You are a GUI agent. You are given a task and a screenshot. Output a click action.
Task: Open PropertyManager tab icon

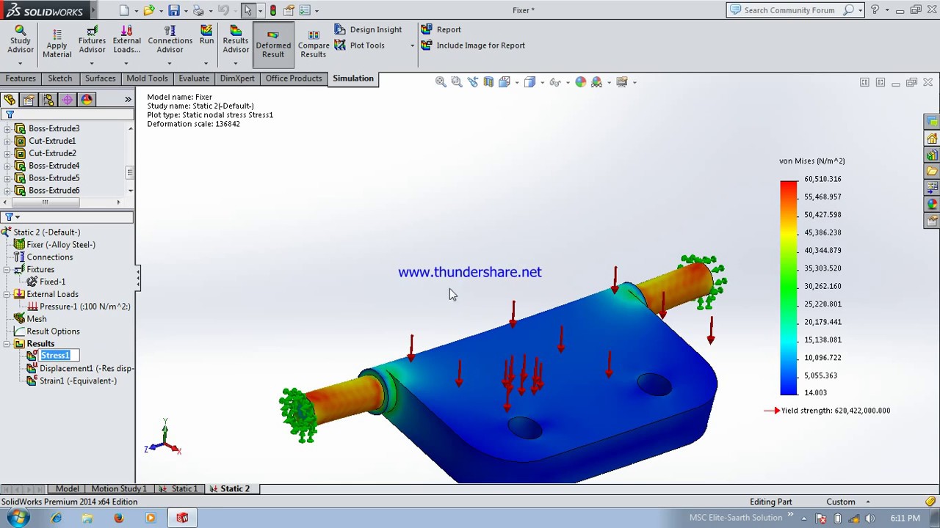(x=29, y=100)
